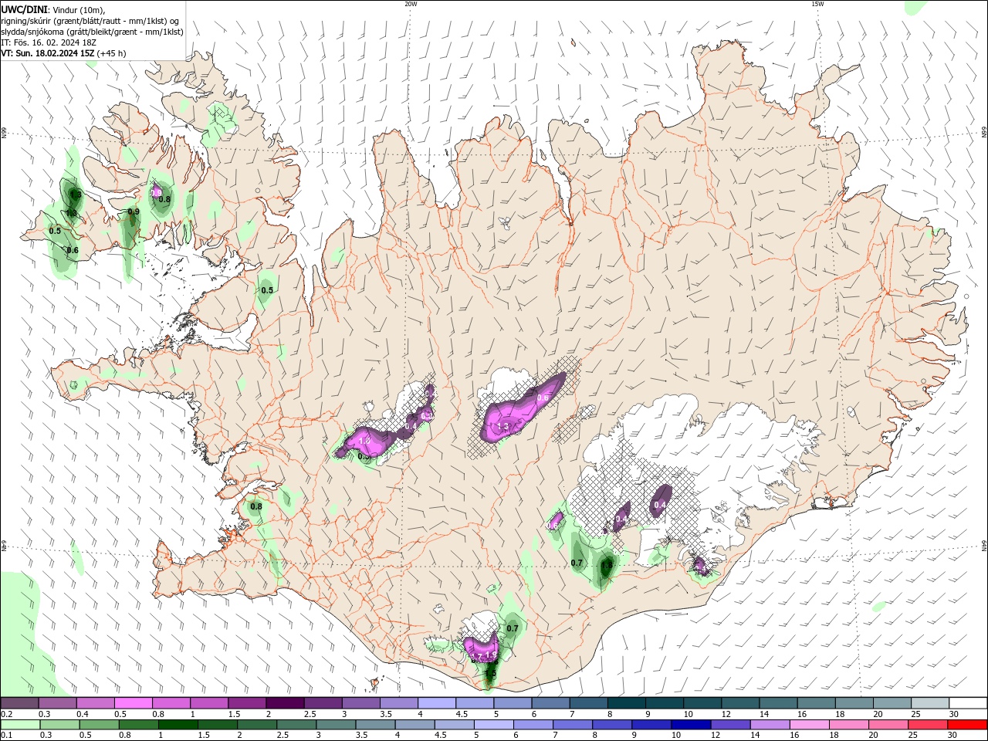The width and height of the screenshot is (988, 741).
Task: Click the 15W longitude label at top
Action: [817, 4]
